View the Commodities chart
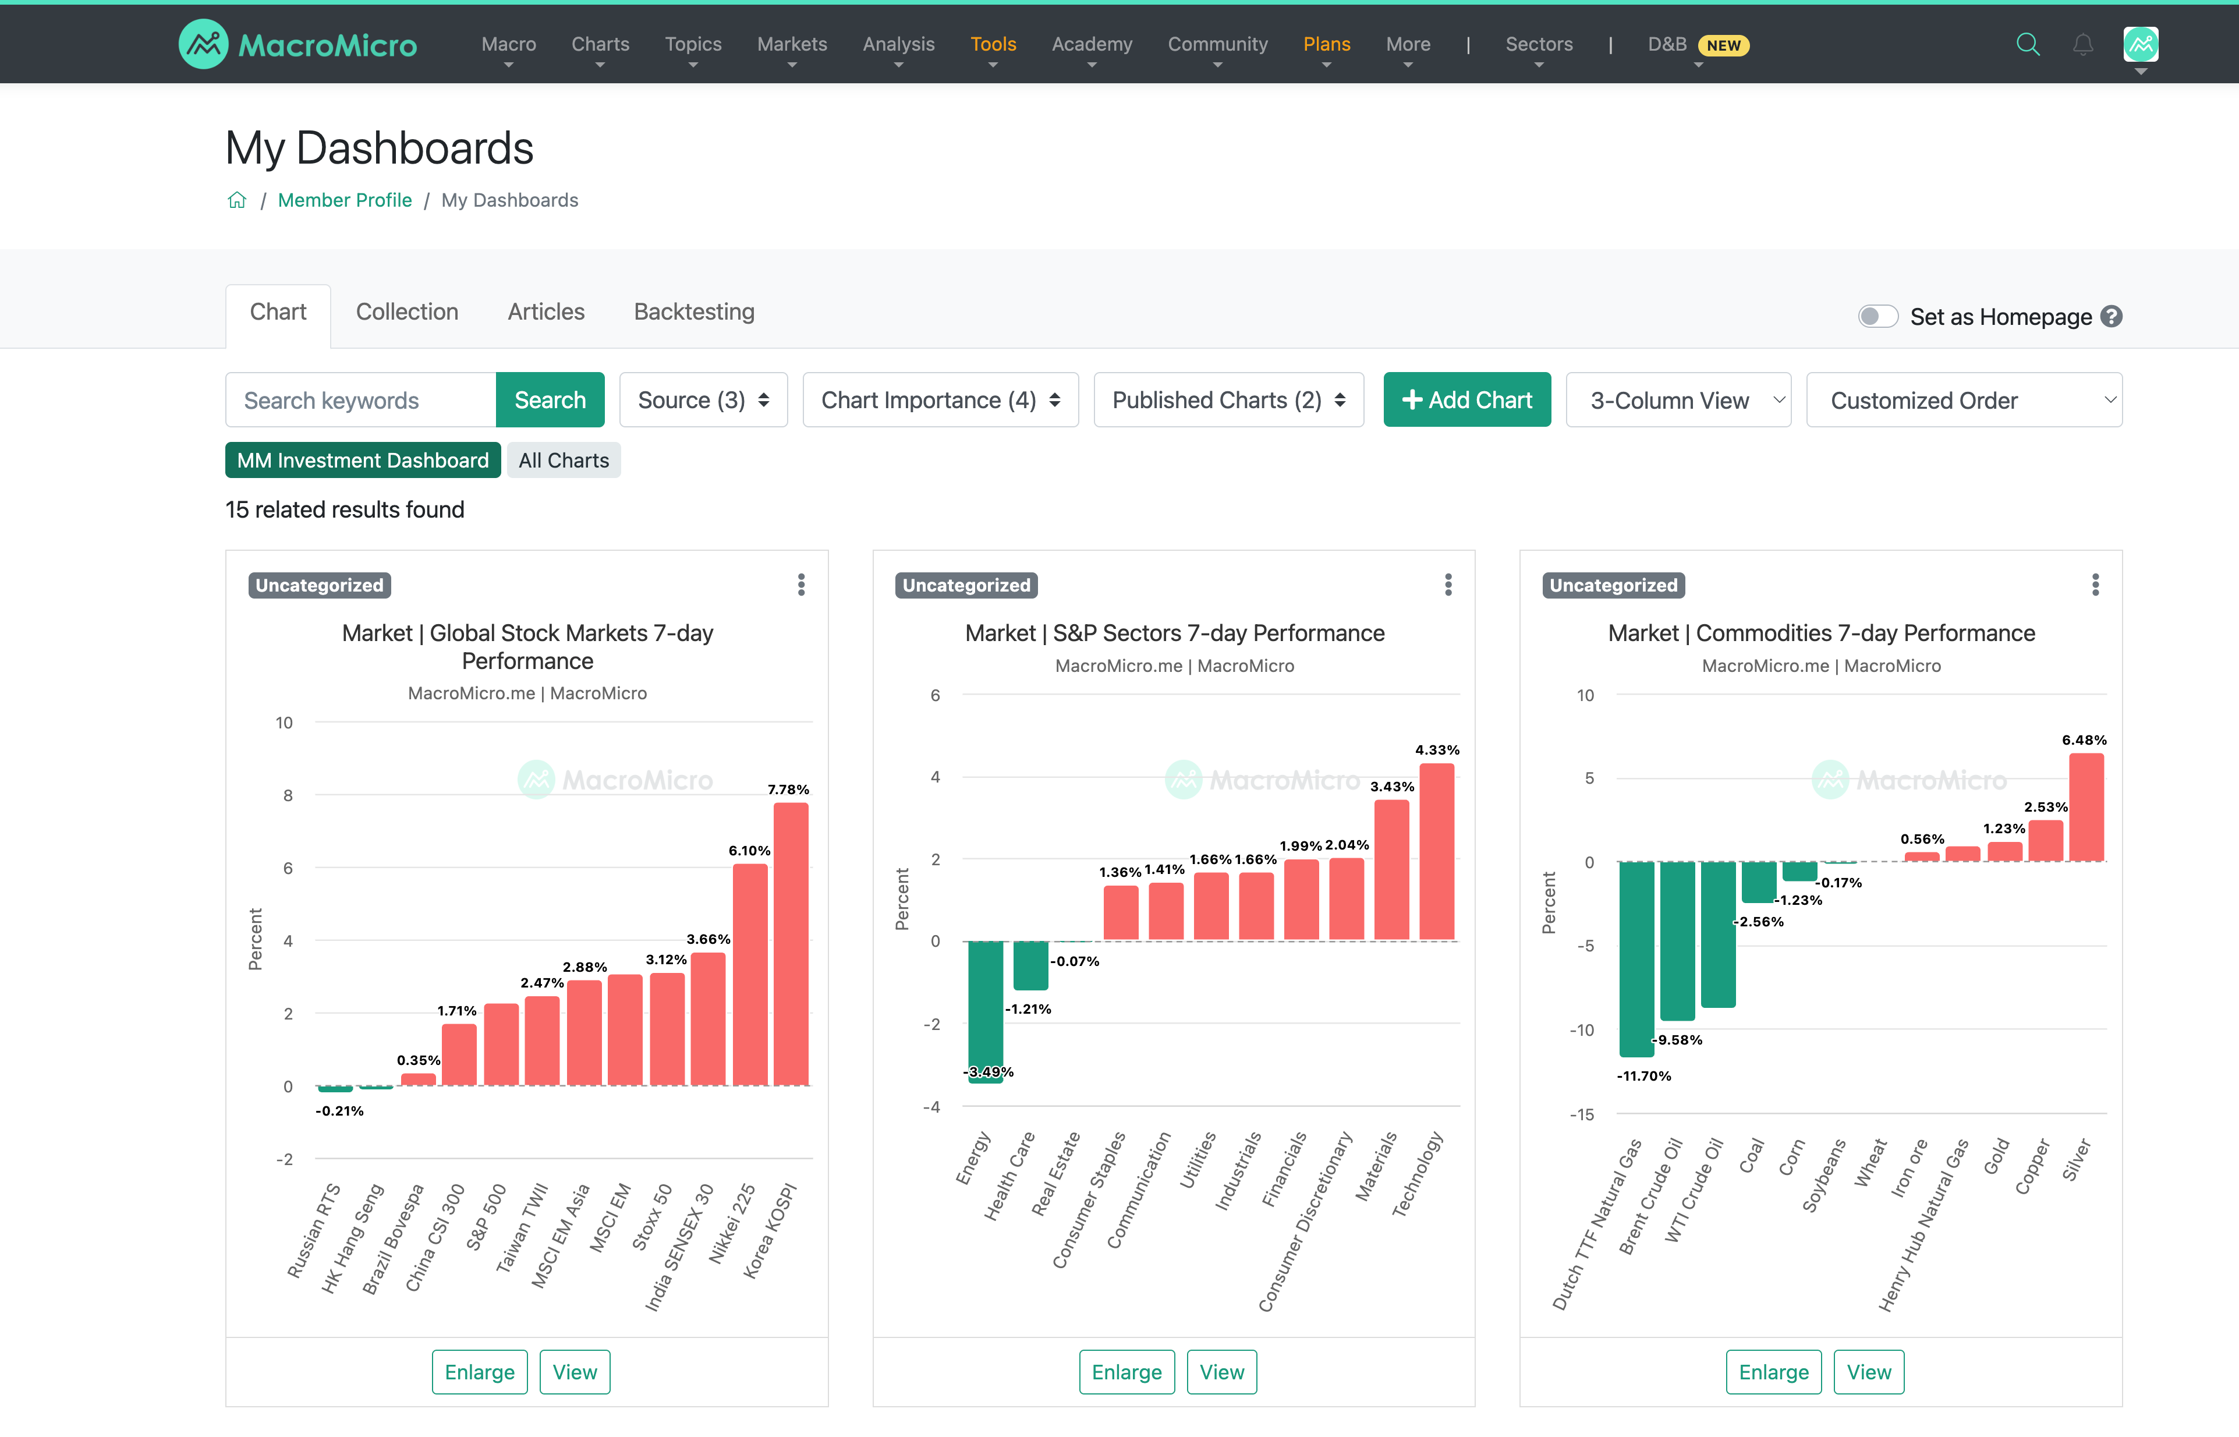Image resolution: width=2239 pixels, height=1437 pixels. (1869, 1372)
